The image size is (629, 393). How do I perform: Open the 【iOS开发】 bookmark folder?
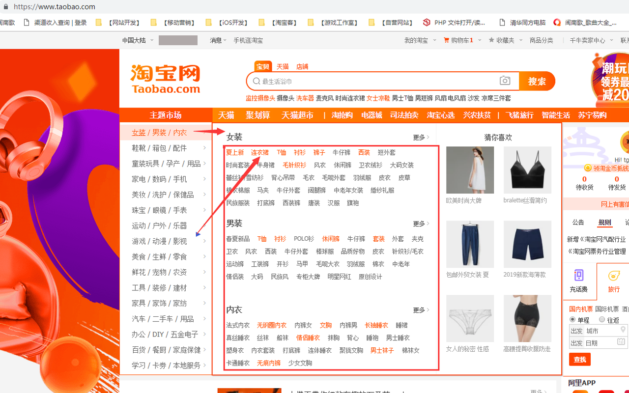coord(228,23)
